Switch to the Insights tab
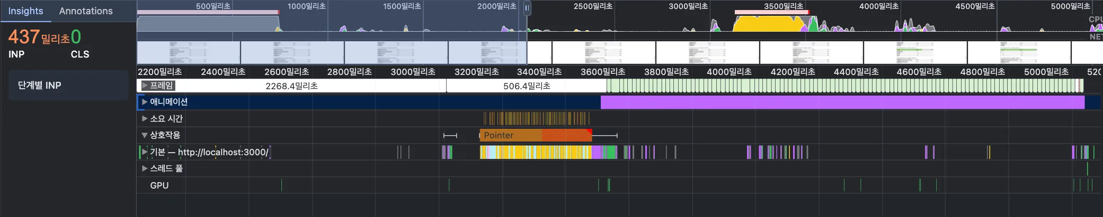The width and height of the screenshot is (1103, 217). 25,11
